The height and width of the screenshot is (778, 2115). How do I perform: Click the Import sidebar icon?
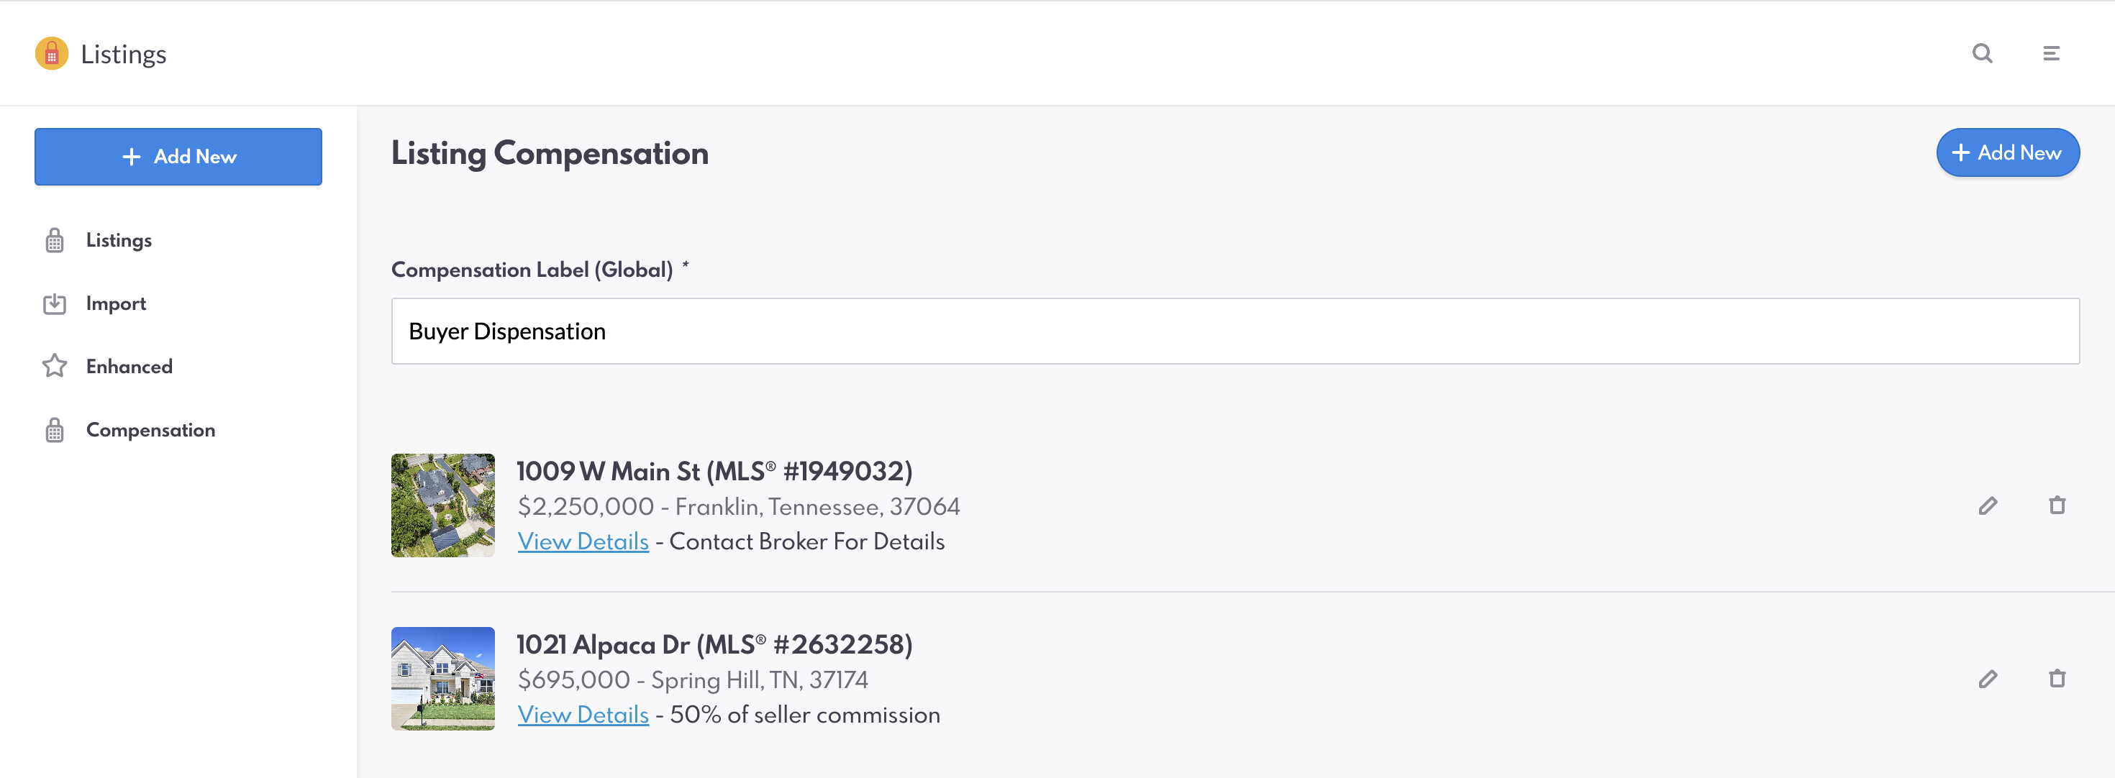[x=54, y=303]
